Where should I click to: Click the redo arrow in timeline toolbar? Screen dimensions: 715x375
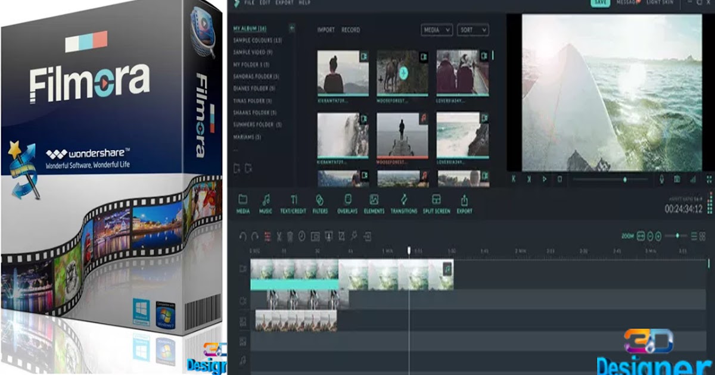pos(255,236)
